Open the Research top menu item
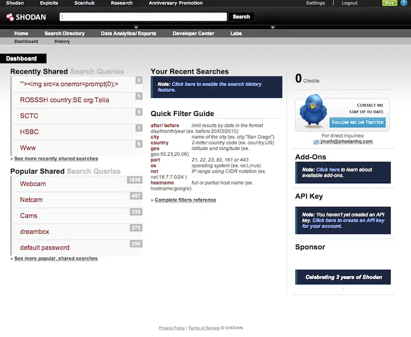The image size is (411, 337). (x=122, y=3)
